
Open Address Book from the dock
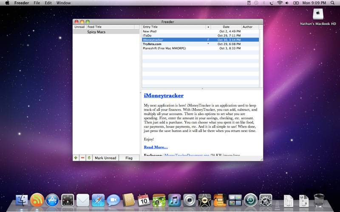tap(128, 200)
